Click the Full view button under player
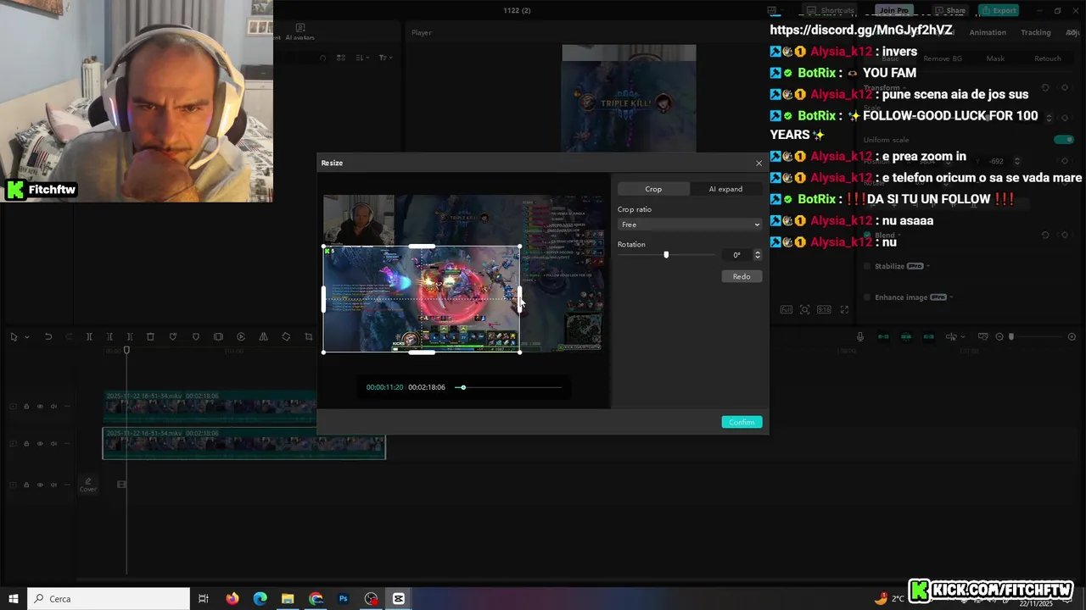Viewport: 1086px width, 610px height. pyautogui.click(x=787, y=310)
